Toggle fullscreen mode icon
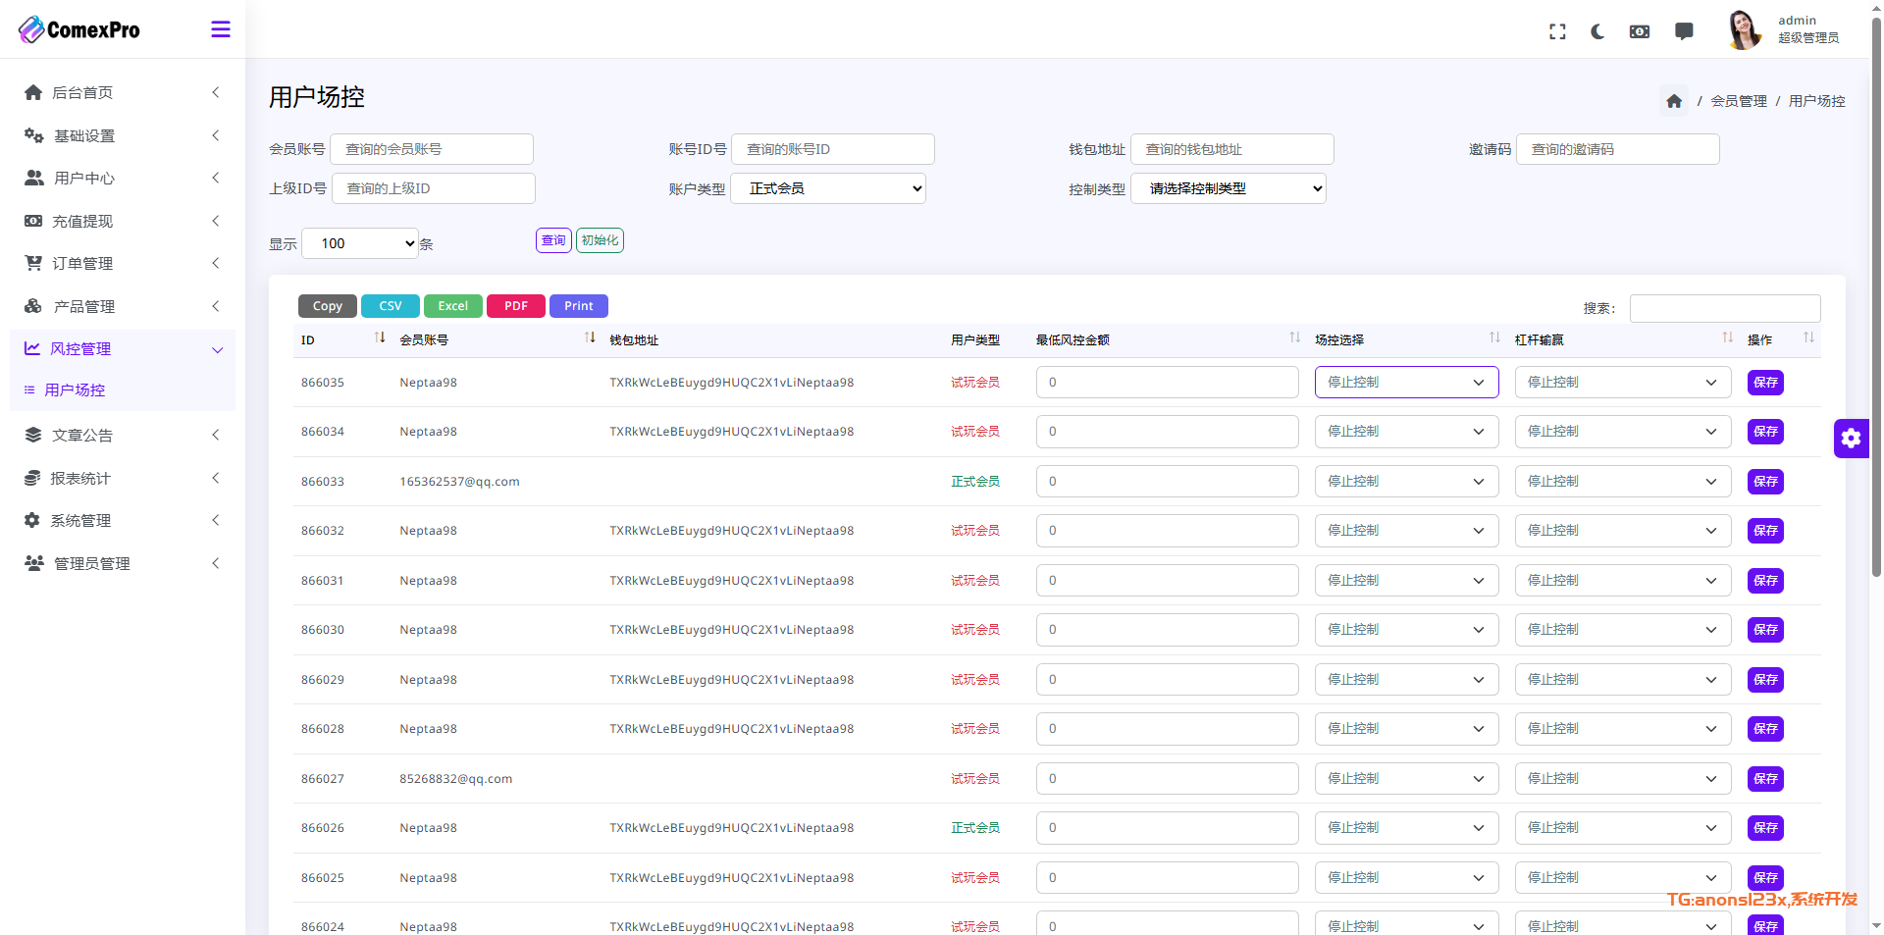This screenshot has height=935, width=1884. point(1557,31)
